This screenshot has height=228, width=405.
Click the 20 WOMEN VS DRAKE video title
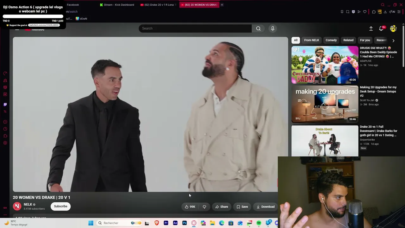pos(41,197)
